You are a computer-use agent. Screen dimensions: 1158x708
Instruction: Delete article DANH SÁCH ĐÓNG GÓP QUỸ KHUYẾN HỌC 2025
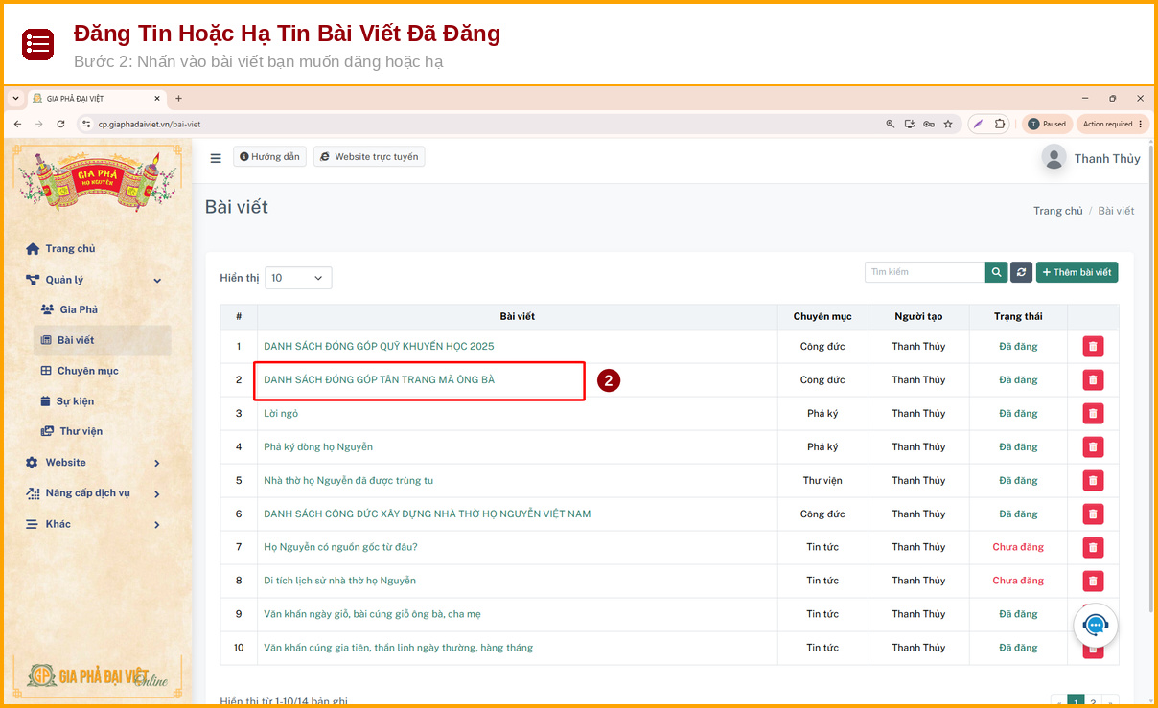pos(1093,347)
